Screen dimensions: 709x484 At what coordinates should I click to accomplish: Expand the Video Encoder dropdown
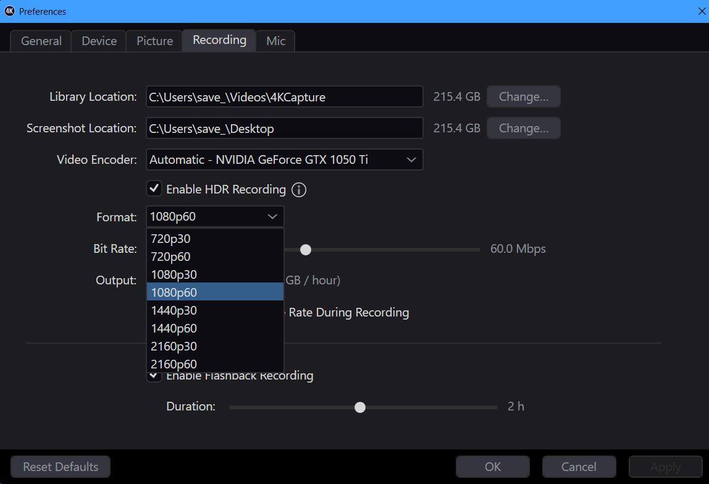pyautogui.click(x=284, y=159)
